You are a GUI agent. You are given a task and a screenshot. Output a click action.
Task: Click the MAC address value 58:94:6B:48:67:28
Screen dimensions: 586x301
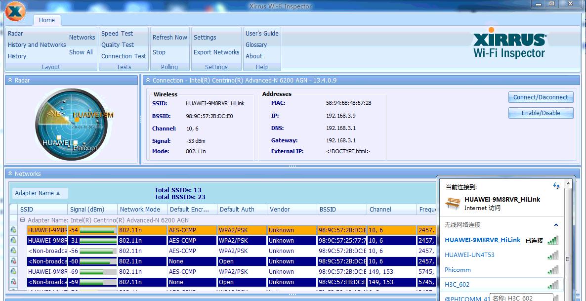coord(349,103)
